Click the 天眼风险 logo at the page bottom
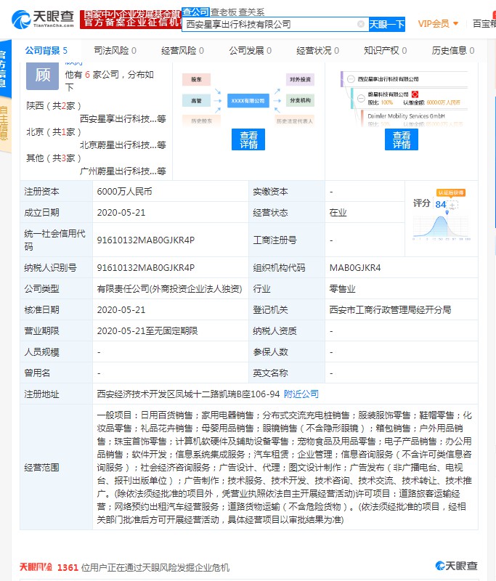This screenshot has width=496, height=581. pyautogui.click(x=36, y=567)
